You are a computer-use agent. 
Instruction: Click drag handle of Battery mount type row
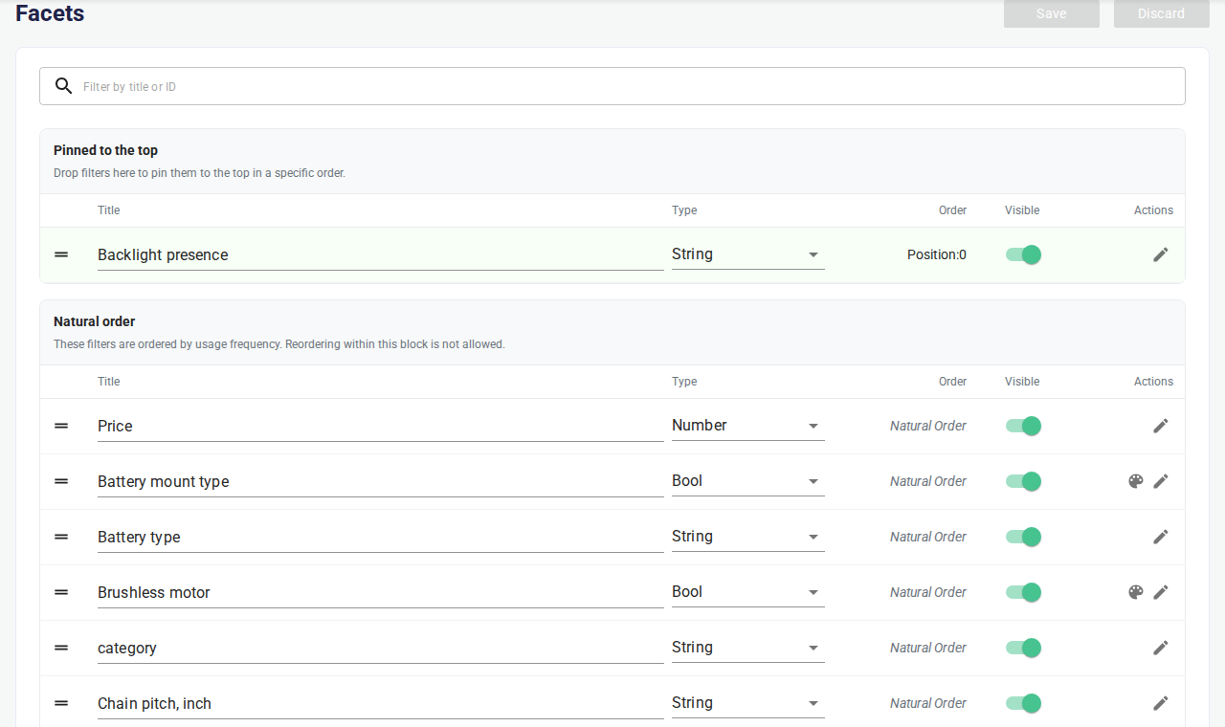tap(61, 481)
